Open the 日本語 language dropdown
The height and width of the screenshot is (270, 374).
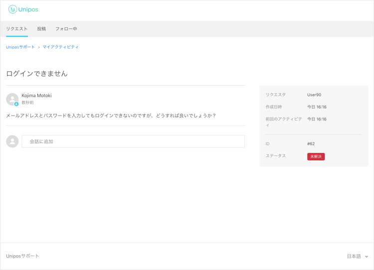click(358, 256)
